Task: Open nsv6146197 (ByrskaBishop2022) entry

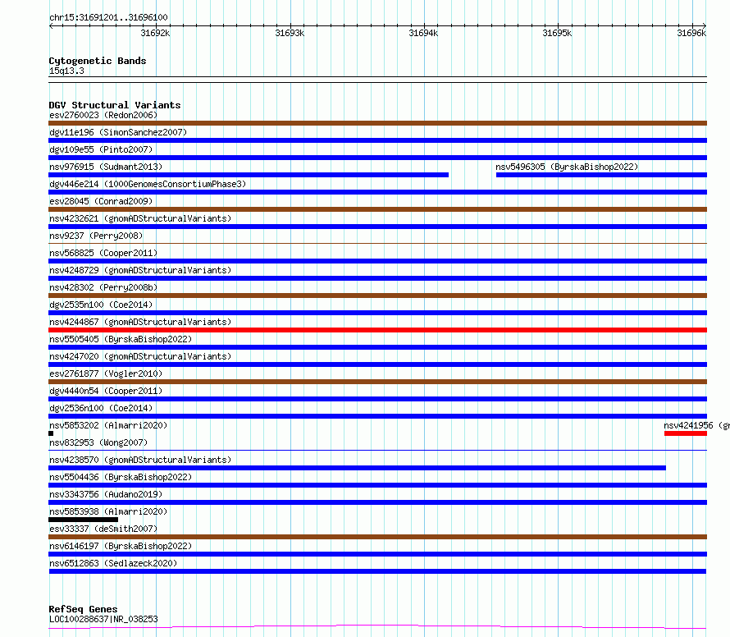Action: tap(121, 546)
